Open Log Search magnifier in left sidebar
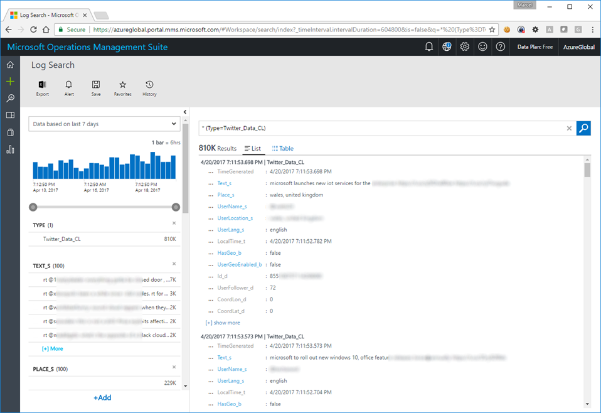This screenshot has width=601, height=413. point(10,98)
